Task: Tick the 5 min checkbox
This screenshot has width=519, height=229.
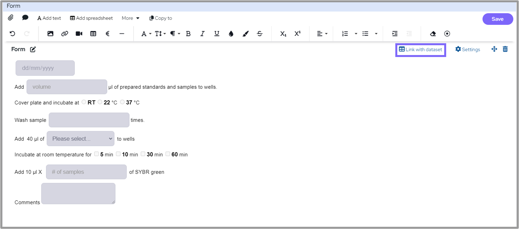Action: [96, 154]
